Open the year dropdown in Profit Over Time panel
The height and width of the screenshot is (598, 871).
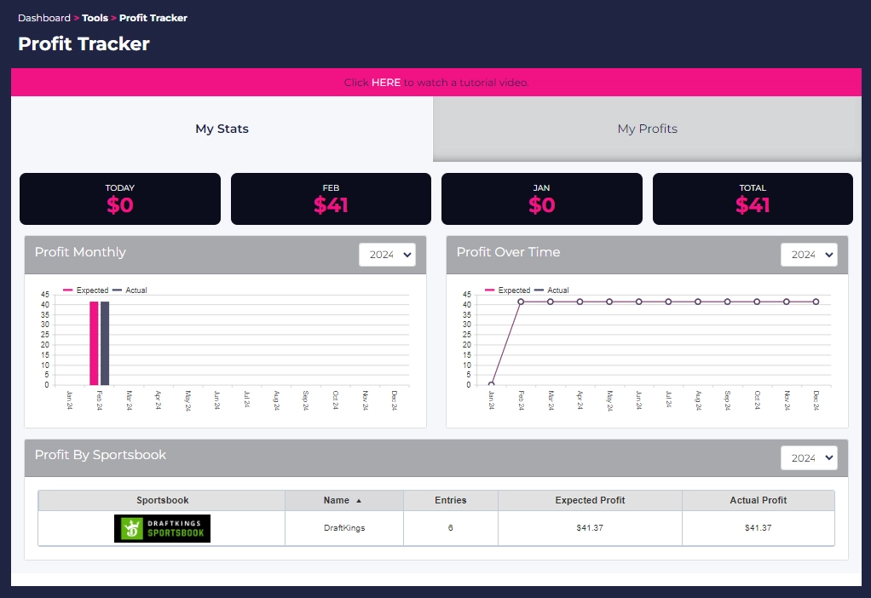(809, 254)
